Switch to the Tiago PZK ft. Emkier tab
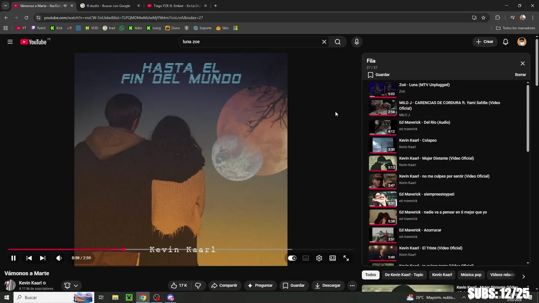This screenshot has width=539, height=303. click(177, 6)
